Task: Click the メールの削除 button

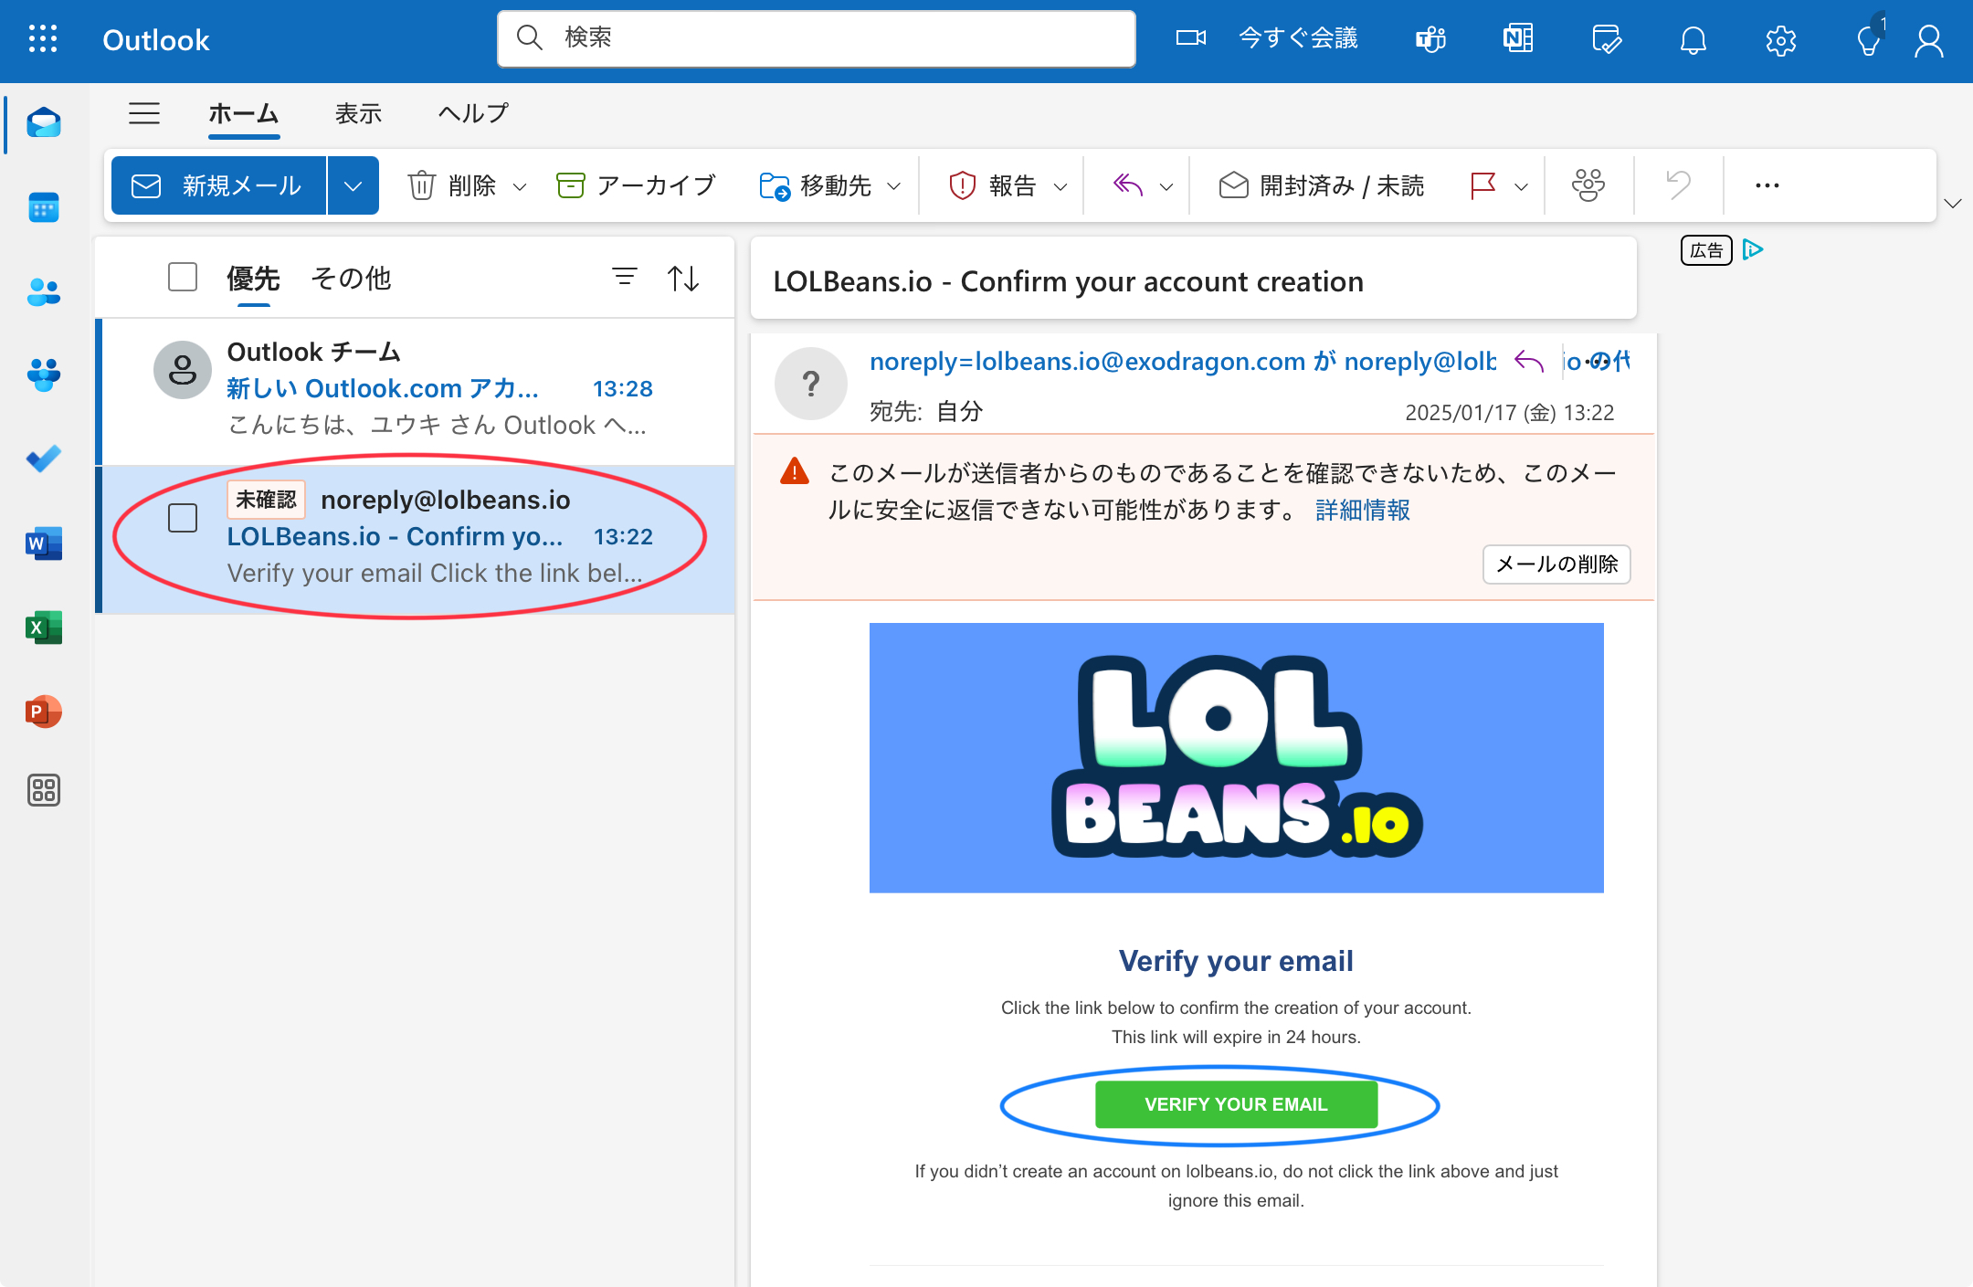Action: (x=1556, y=564)
